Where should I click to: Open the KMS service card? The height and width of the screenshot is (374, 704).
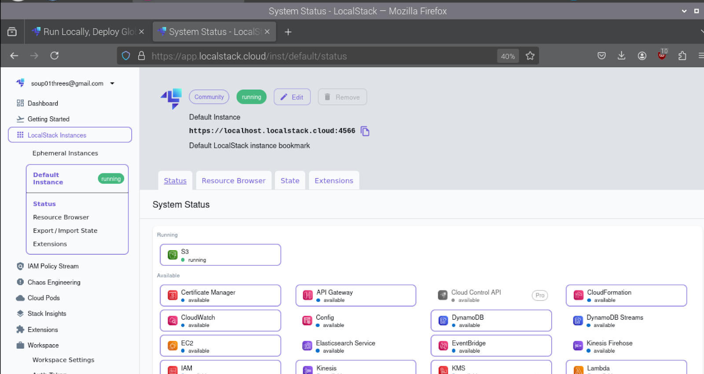click(491, 367)
